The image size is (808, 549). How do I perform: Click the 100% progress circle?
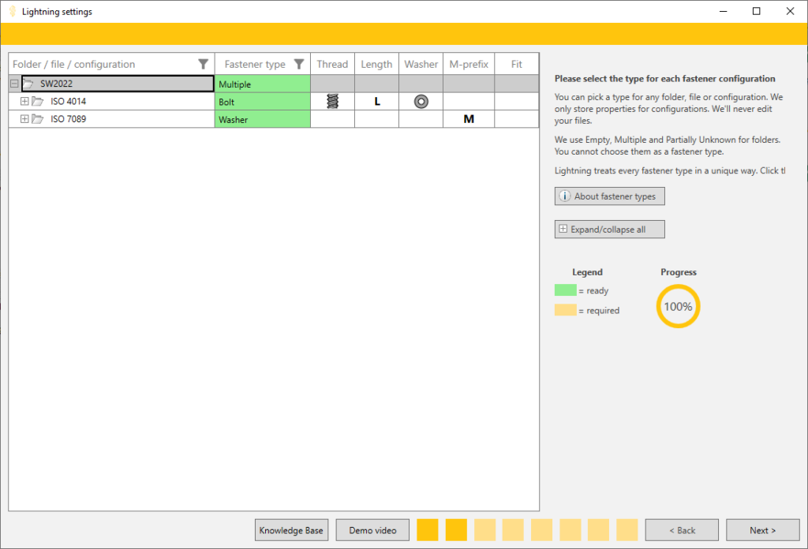[x=678, y=305]
